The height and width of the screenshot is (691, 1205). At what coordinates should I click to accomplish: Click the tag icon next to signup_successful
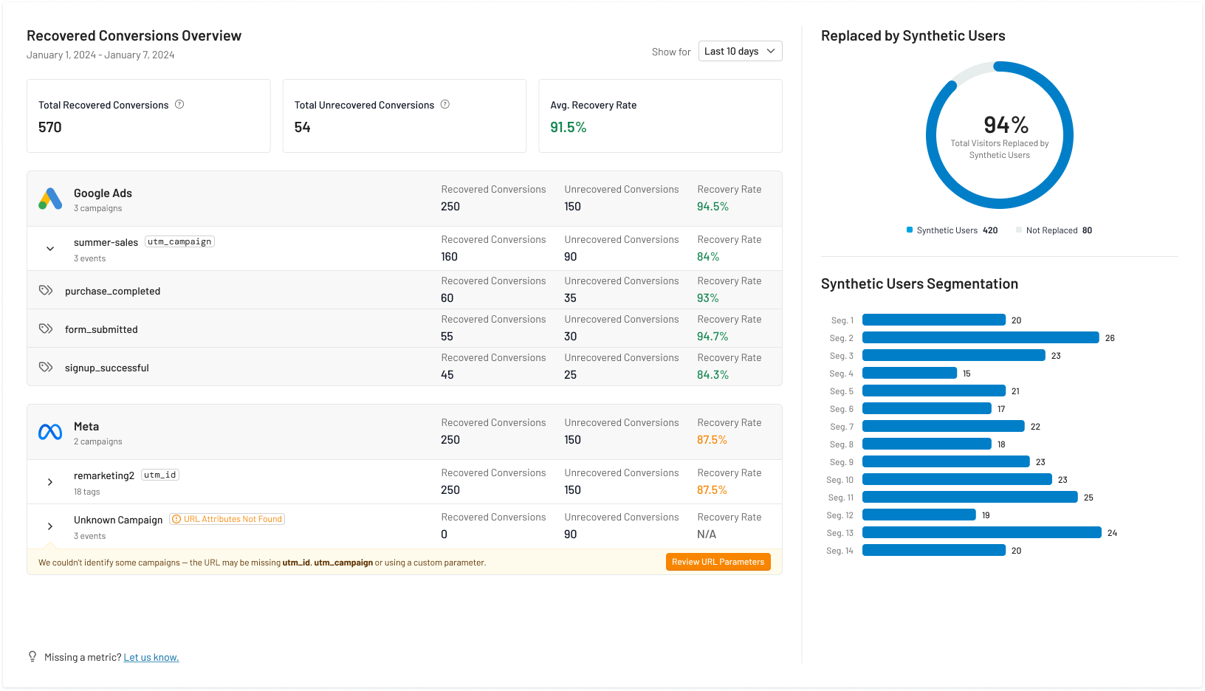pyautogui.click(x=46, y=367)
